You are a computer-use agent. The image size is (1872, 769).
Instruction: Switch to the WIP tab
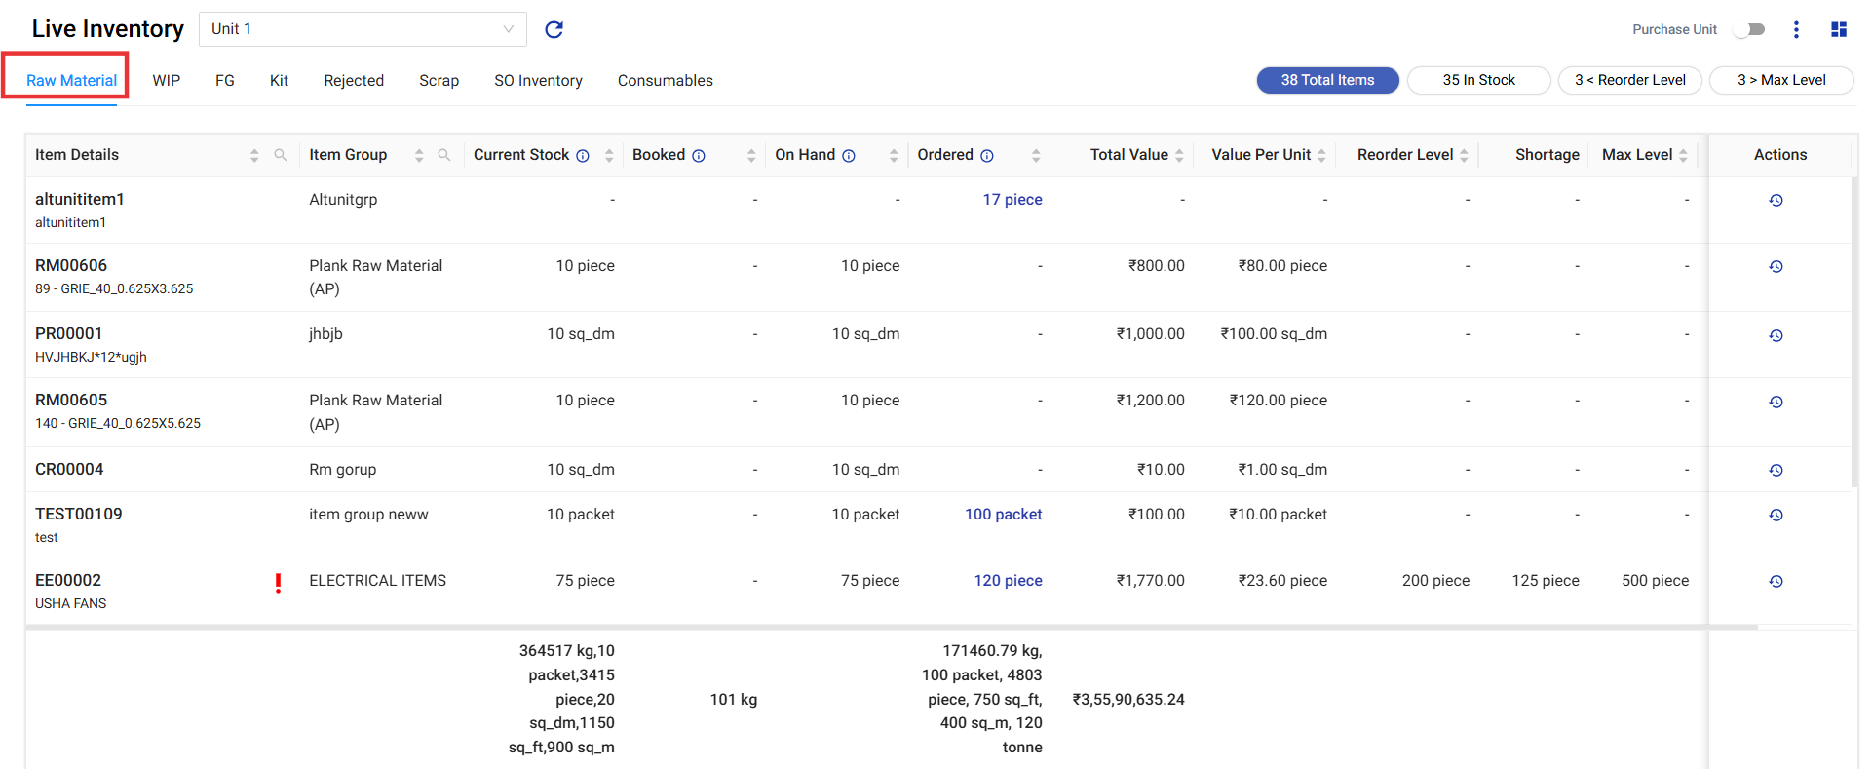pyautogui.click(x=166, y=80)
